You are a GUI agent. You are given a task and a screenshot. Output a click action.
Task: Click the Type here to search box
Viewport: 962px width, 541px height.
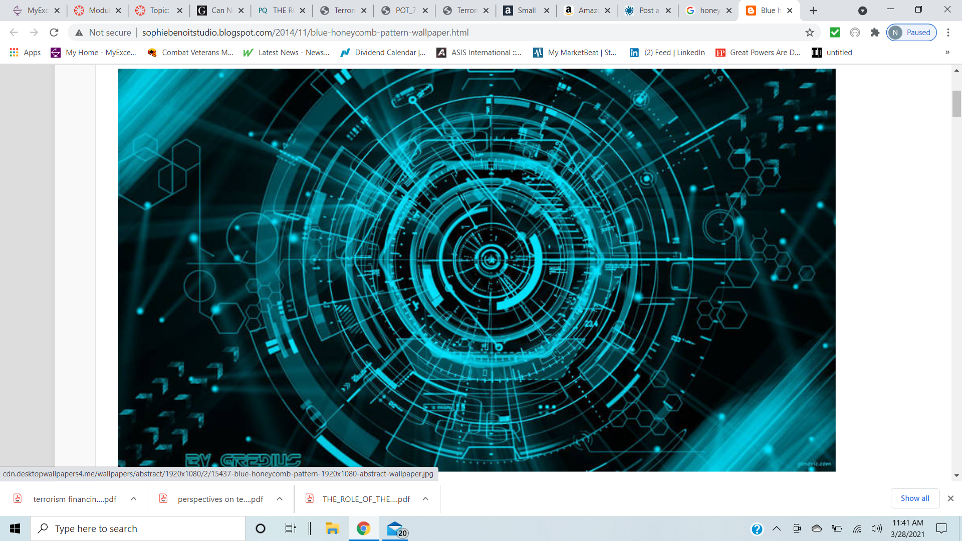[138, 528]
